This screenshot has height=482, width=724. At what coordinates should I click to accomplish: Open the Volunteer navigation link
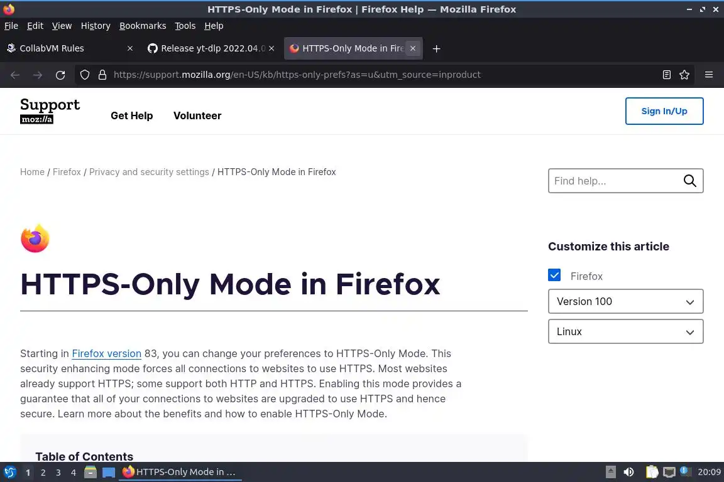coord(197,115)
